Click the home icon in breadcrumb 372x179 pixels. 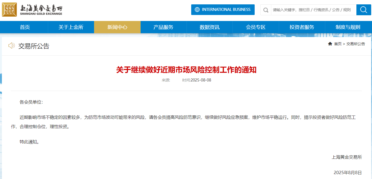tap(330, 44)
